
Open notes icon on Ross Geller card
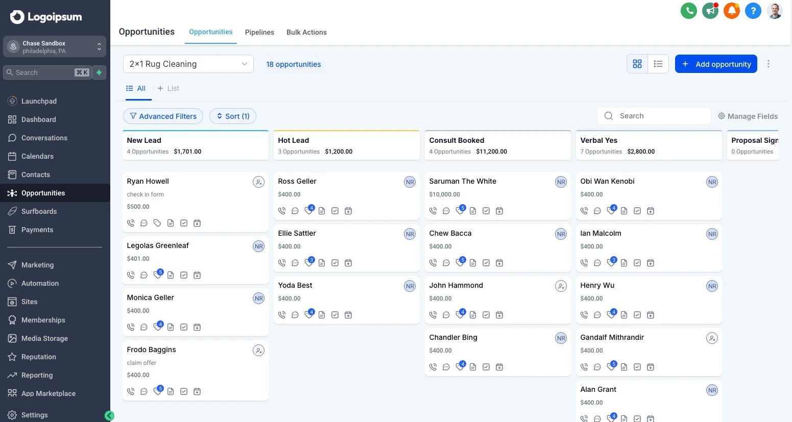click(322, 211)
